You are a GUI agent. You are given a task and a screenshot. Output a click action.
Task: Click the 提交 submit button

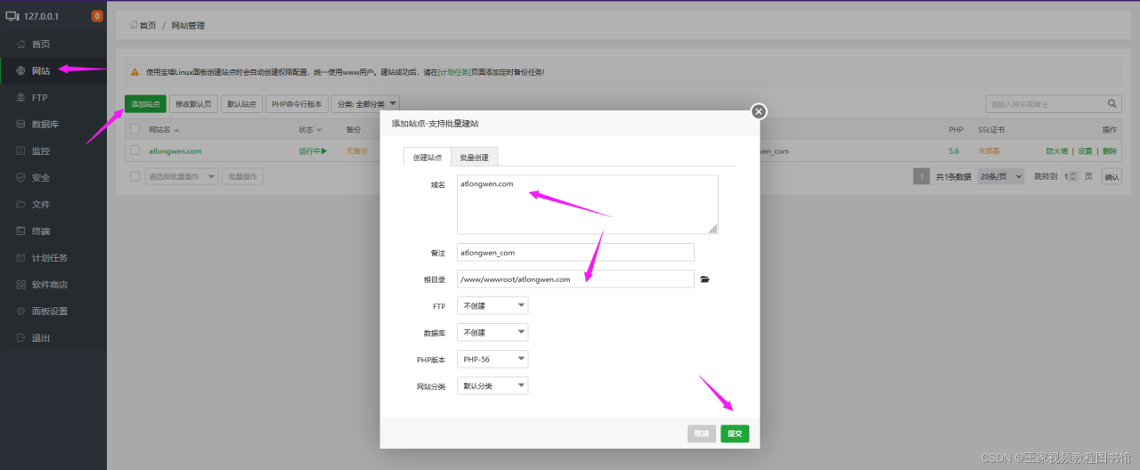[x=735, y=434]
